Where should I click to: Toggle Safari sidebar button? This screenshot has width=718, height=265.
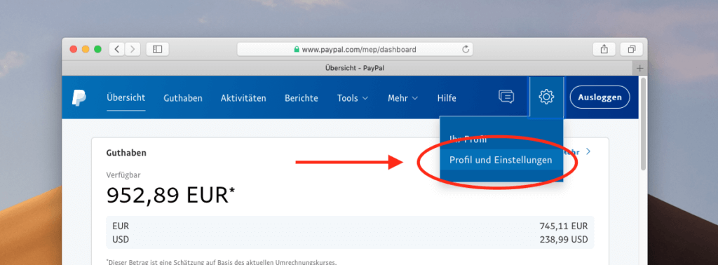pyautogui.click(x=158, y=49)
